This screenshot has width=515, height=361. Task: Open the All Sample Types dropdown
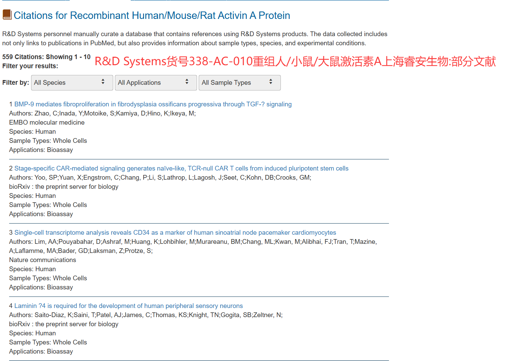coord(239,83)
